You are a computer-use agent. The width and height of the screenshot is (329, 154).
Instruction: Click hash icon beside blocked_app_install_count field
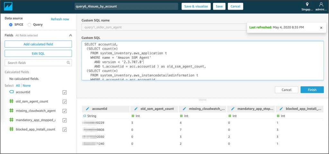12,129
